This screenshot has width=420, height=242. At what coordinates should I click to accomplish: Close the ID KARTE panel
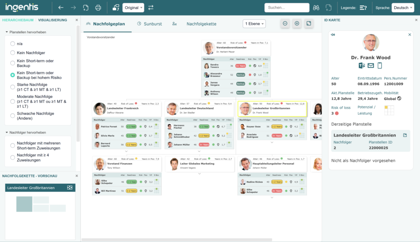coord(416,20)
